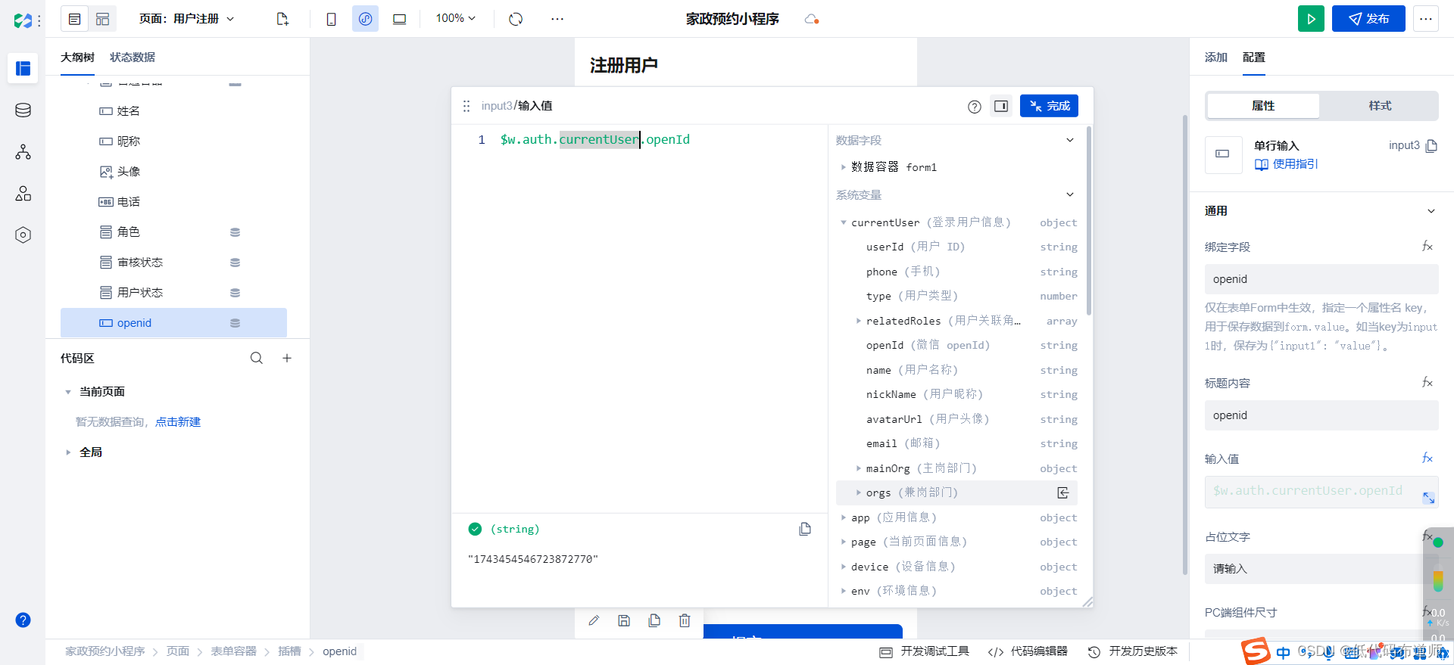This screenshot has width=1454, height=665.
Task: Open the data source database icon
Action: [x=23, y=110]
